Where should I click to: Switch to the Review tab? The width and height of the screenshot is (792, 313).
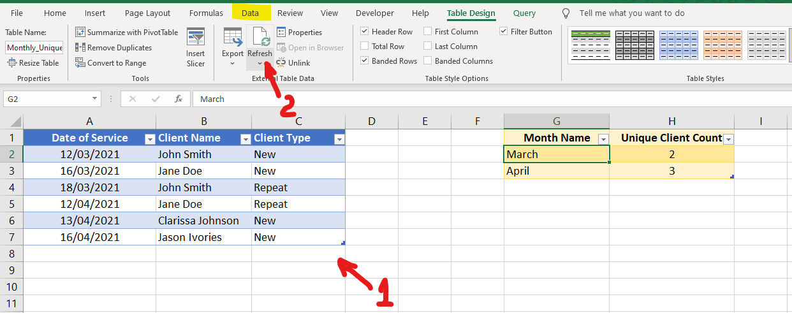pyautogui.click(x=290, y=13)
